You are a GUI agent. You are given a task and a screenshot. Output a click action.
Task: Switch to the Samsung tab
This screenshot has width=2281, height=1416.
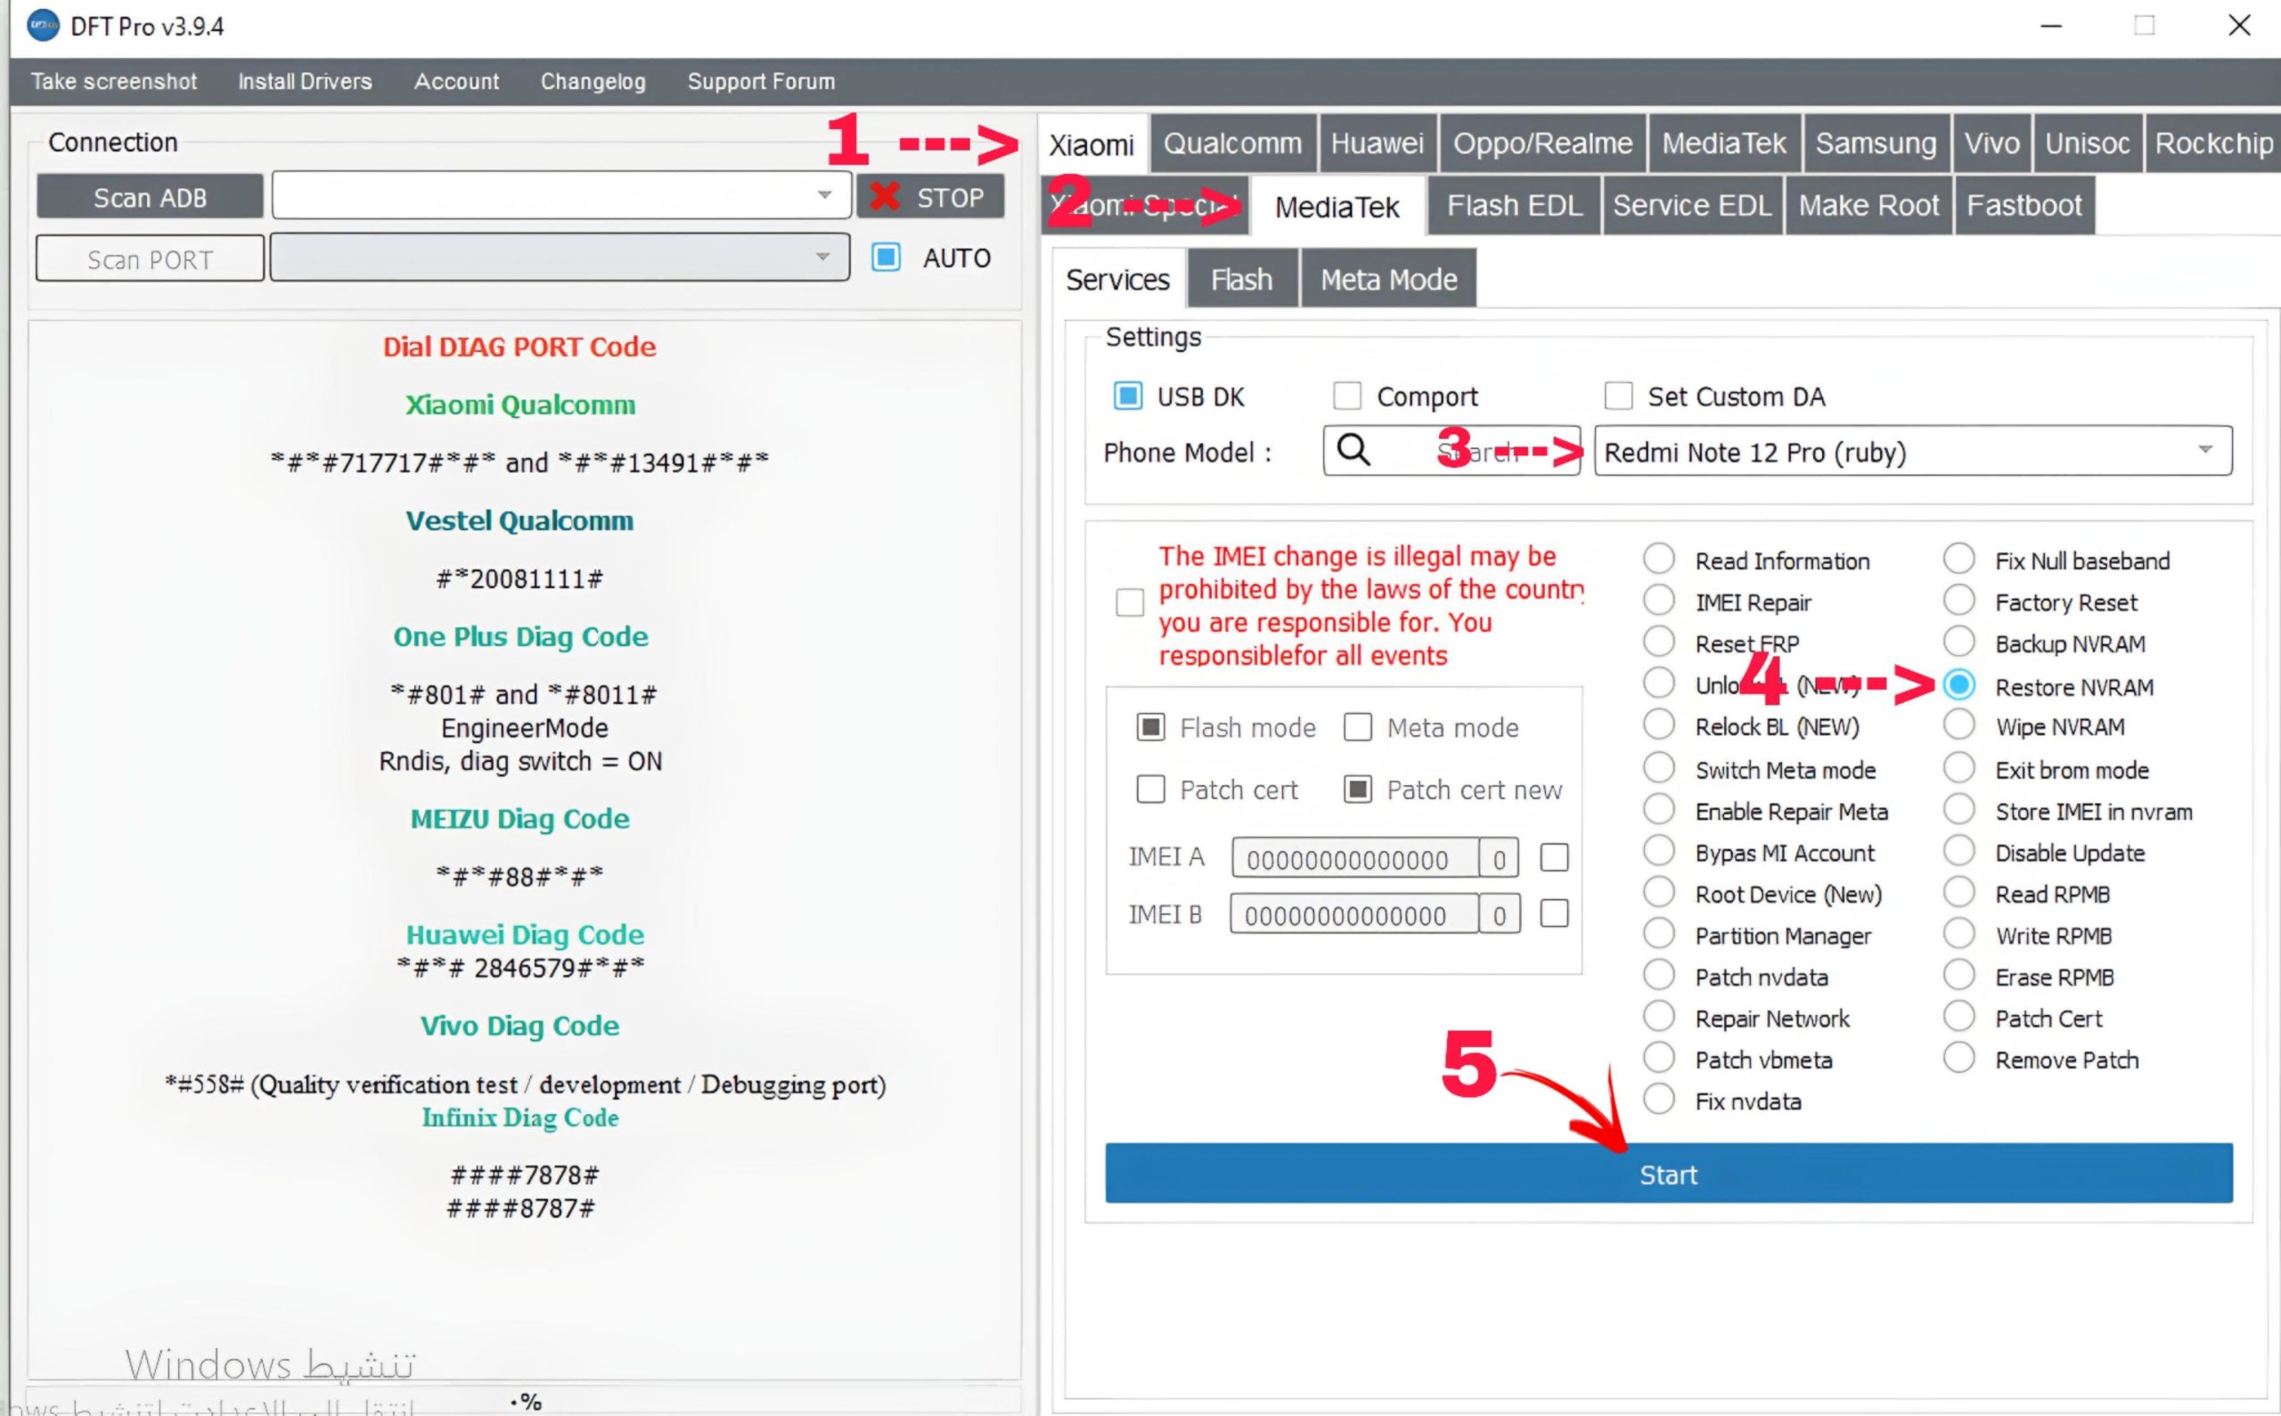click(1876, 143)
